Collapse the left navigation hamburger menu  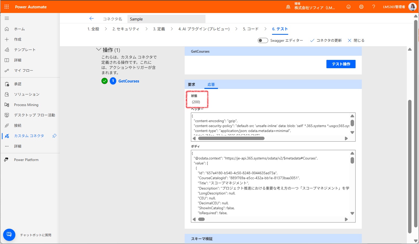coord(7,18)
